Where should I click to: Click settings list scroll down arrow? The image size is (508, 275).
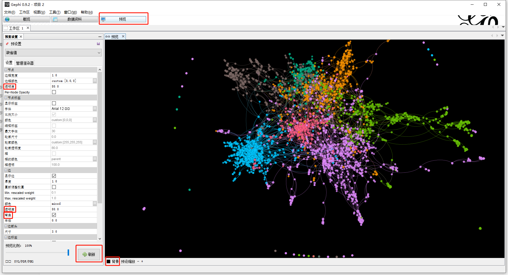[100, 239]
